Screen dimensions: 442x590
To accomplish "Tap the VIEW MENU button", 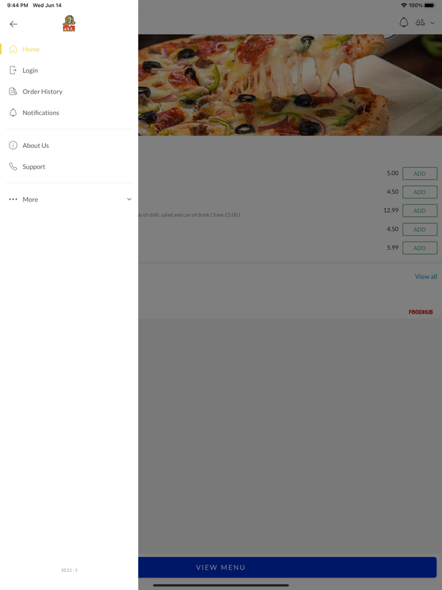I will click(287, 567).
